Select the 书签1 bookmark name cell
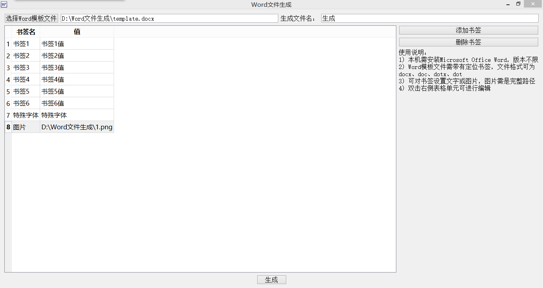This screenshot has height=288, width=543. click(x=25, y=44)
